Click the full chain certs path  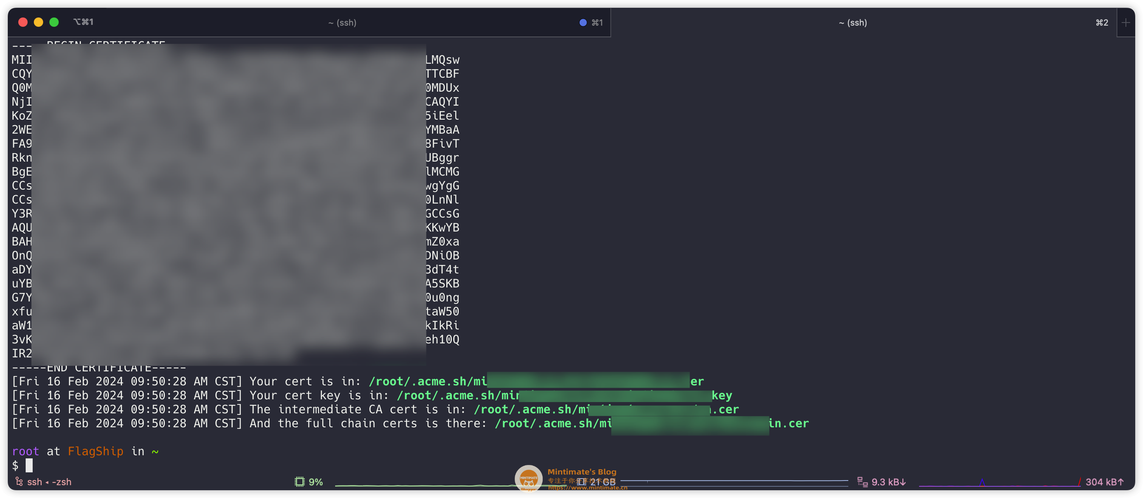(x=652, y=423)
